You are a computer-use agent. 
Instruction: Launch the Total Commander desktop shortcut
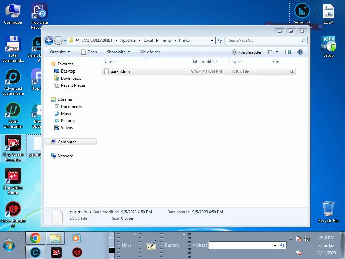click(13, 49)
